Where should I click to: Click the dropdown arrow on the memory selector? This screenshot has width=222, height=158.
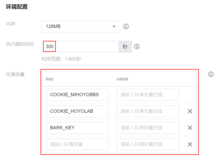pyautogui.click(x=114, y=26)
